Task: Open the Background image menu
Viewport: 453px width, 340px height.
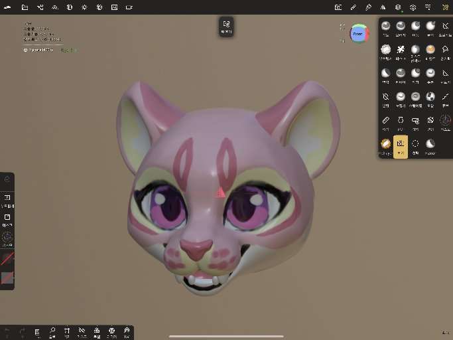Action: pos(114,7)
